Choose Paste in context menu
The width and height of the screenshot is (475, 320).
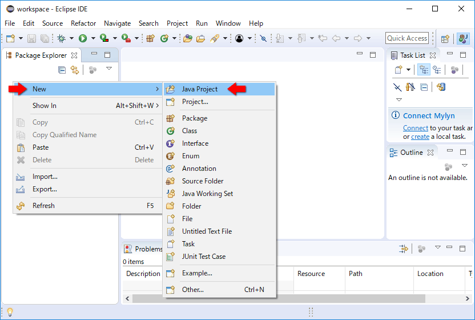click(x=87, y=147)
